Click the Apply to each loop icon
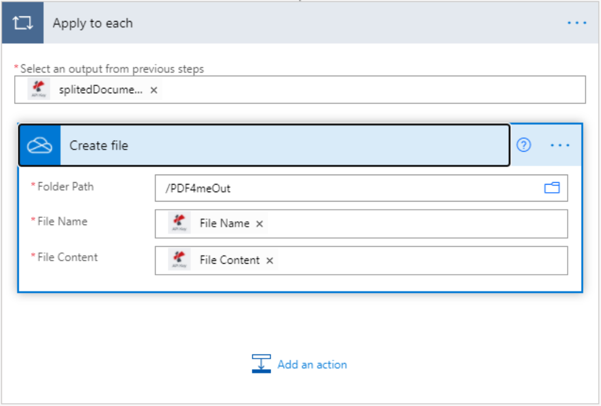Image resolution: width=601 pixels, height=406 pixels. pos(22,23)
